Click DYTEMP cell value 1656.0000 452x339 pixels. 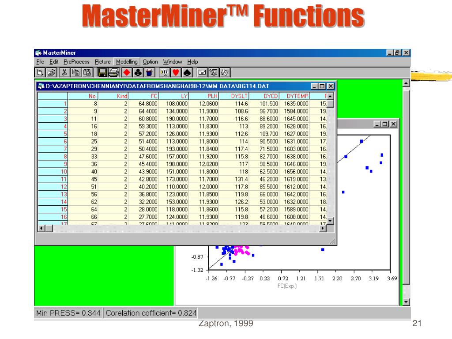tap(294, 172)
